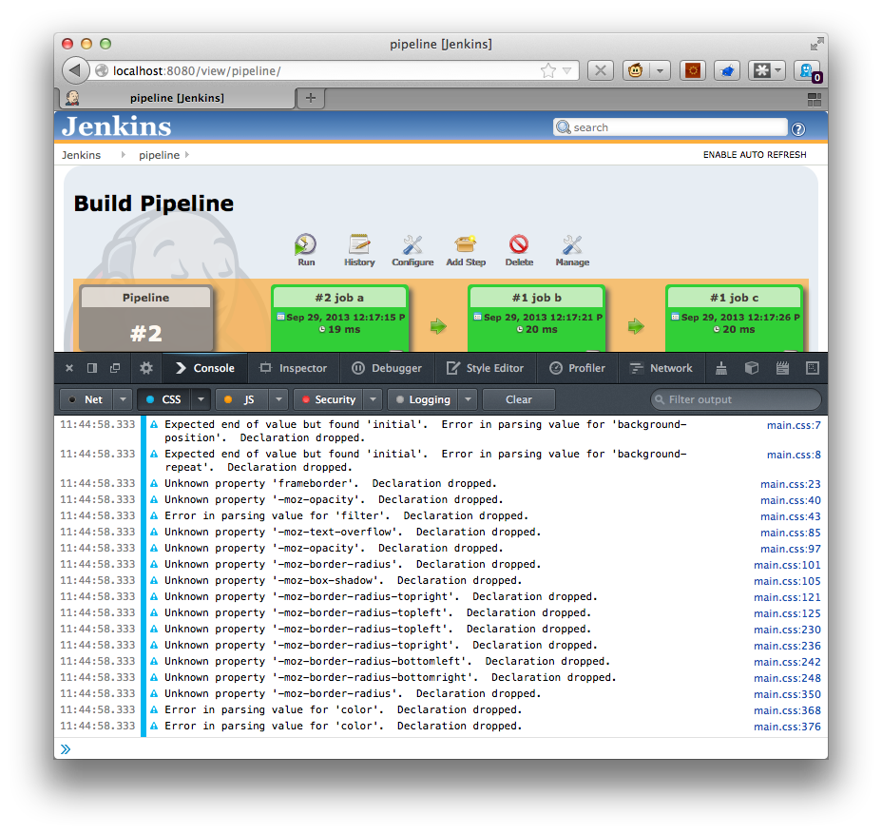Click the browser back arrow button

pyautogui.click(x=75, y=70)
